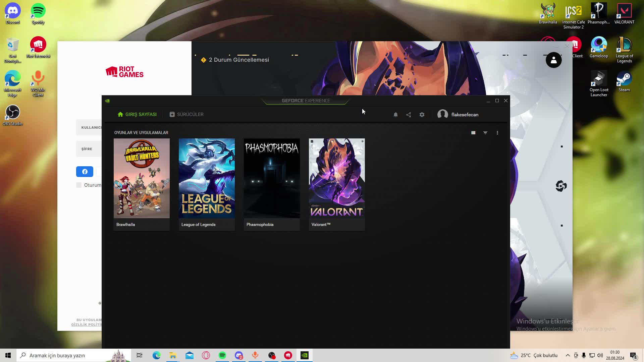Open the three-dot more options menu

tap(497, 133)
